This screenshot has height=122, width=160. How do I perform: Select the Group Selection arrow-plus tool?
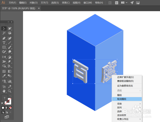pos(10,28)
